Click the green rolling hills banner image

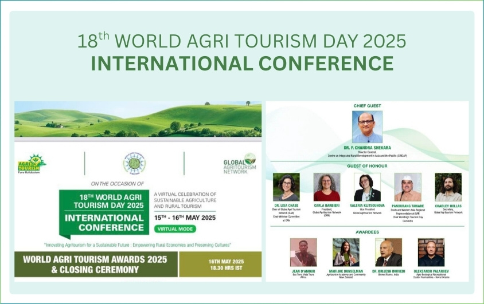coord(138,119)
